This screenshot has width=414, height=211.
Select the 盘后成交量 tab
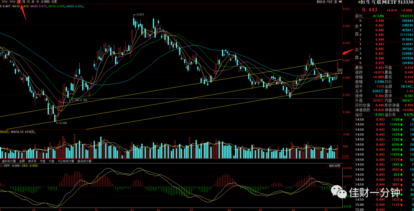coord(84,160)
